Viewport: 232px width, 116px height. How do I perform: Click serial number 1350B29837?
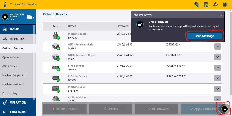coord(173,55)
